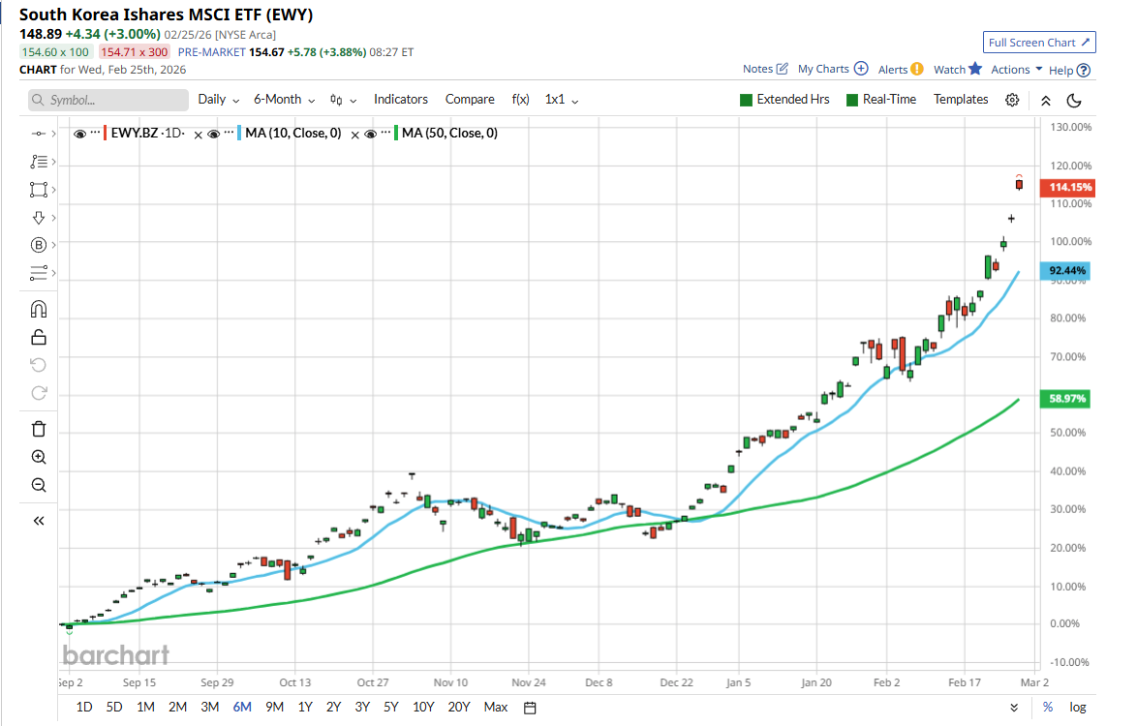Click the lock drawings icon
The height and width of the screenshot is (726, 1137).
click(x=39, y=337)
